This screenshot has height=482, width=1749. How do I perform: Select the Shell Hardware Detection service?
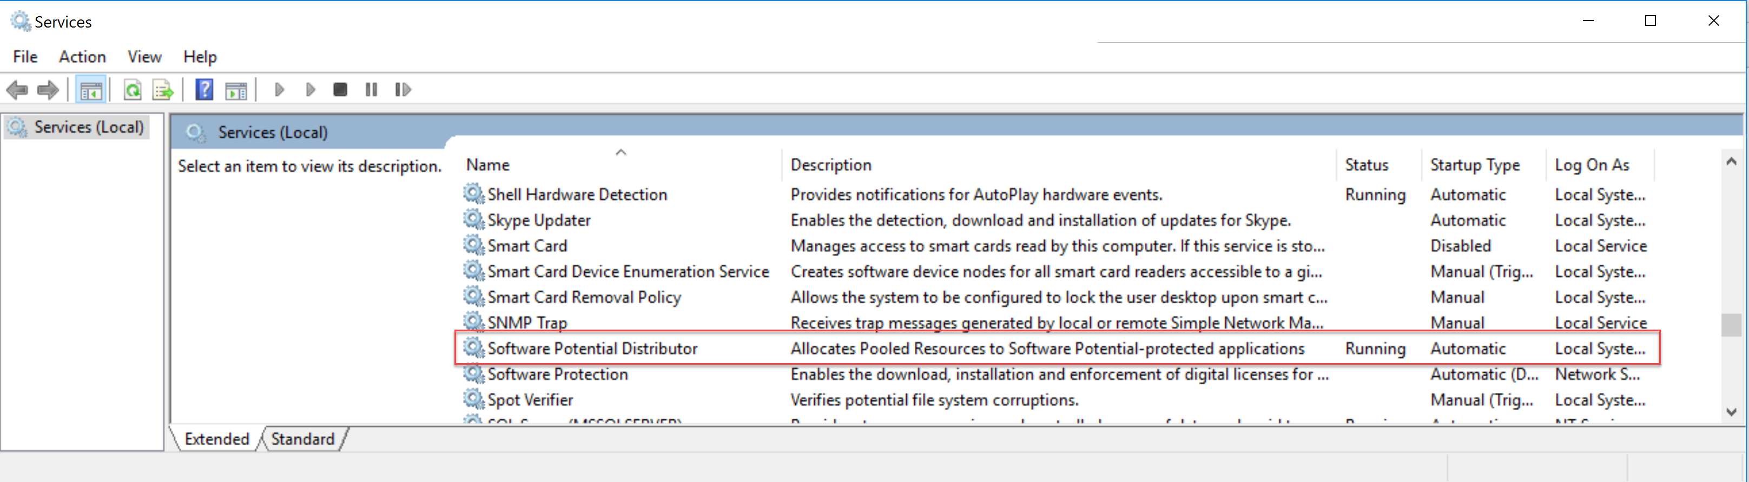(x=577, y=195)
